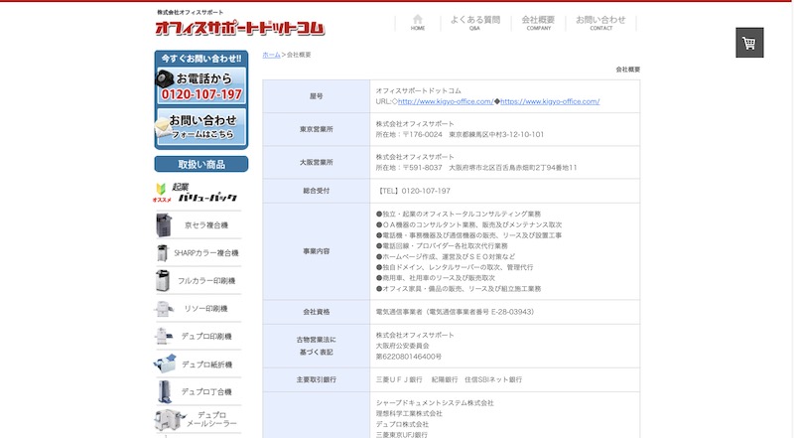Click 古物営業法に基づく表記 header cell
This screenshot has height=438, width=794.
click(316, 346)
